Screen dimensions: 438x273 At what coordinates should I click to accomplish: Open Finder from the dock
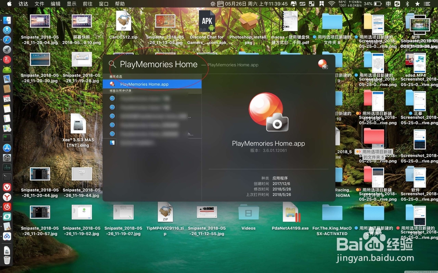click(x=7, y=20)
